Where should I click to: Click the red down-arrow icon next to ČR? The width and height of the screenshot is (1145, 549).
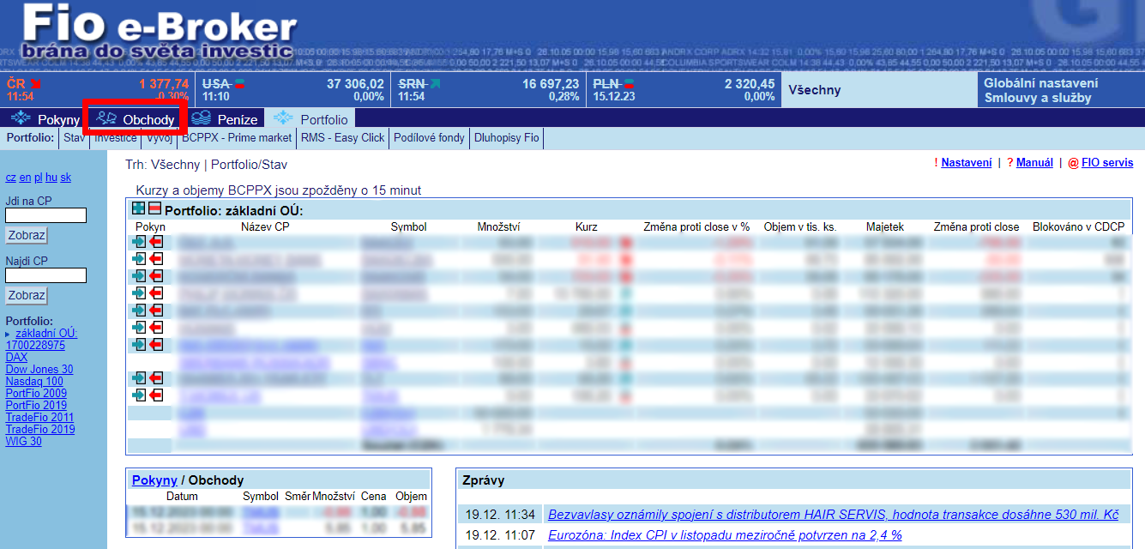(35, 83)
